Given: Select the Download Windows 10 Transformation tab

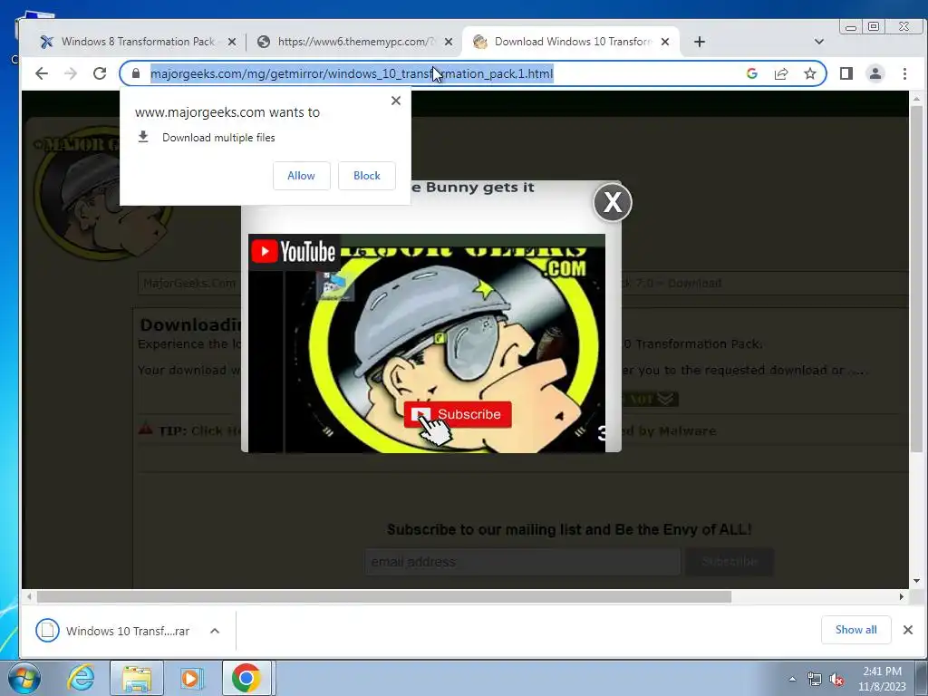Looking at the screenshot, I should (x=571, y=42).
